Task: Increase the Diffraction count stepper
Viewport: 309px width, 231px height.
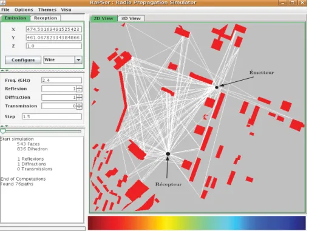Action: tap(80, 96)
